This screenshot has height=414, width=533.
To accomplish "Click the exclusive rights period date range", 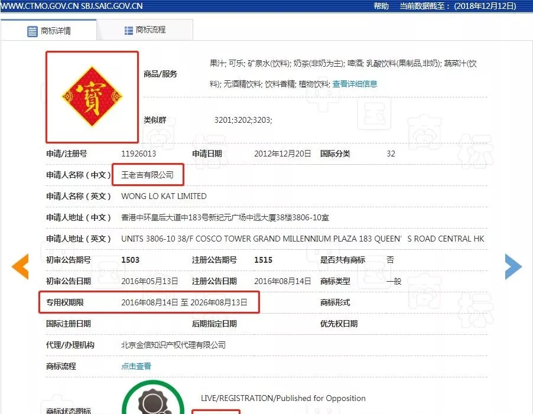I will [x=184, y=302].
